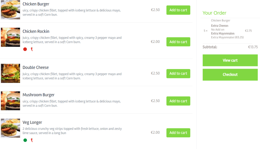This screenshot has height=149, width=270.
Task: Add Mushroom Burger to cart
Action: coord(178,101)
